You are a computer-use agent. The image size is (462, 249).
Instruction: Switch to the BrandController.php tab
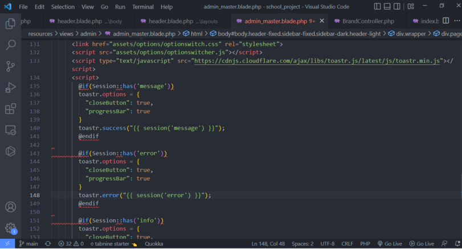coord(367,21)
